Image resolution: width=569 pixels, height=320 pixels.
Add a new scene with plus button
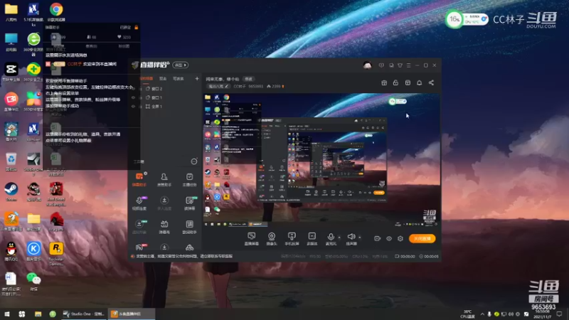(197, 79)
